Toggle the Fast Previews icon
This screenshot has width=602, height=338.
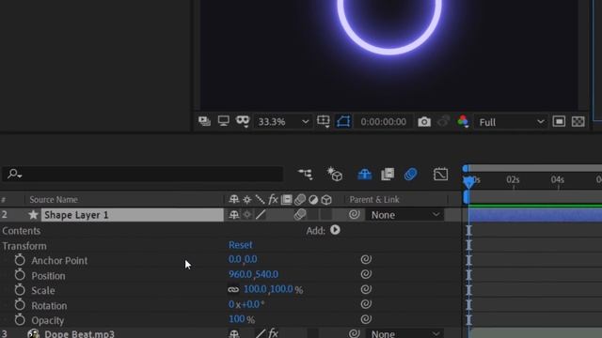559,121
